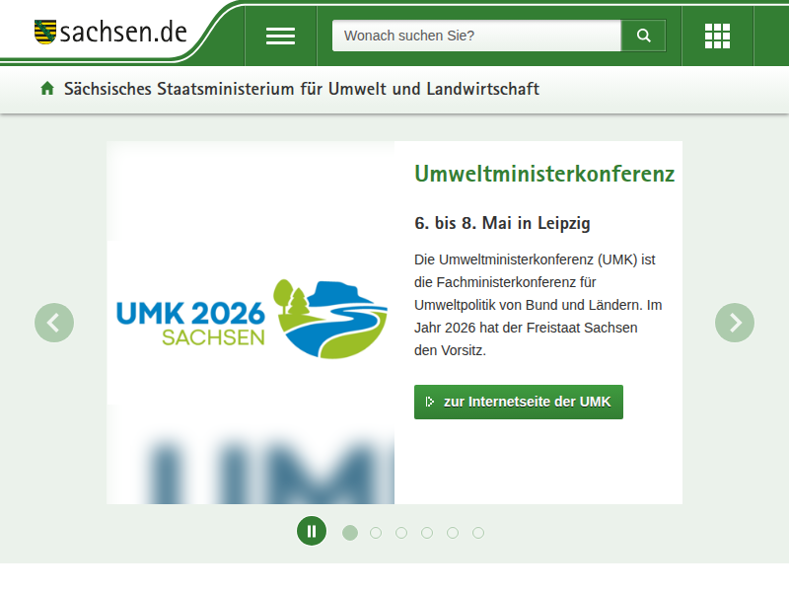Image resolution: width=789 pixels, height=592 pixels.
Task: Click the magnifier search button
Action: pos(644,36)
